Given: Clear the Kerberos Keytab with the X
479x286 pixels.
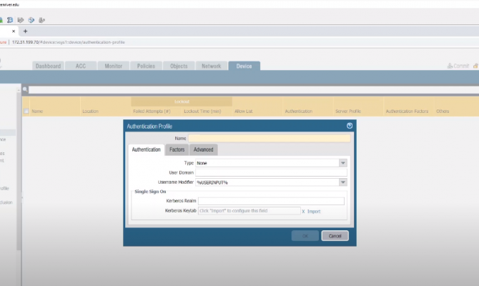Looking at the screenshot, I should click(x=303, y=211).
